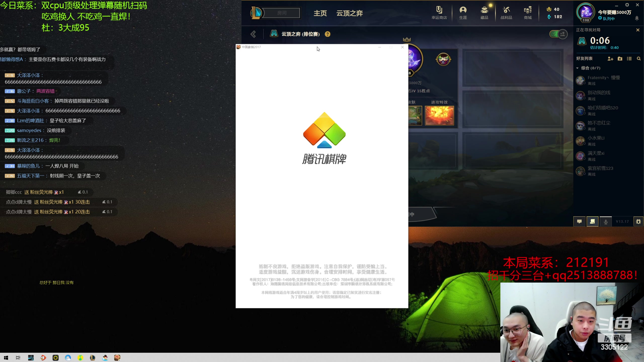The image size is (644, 362).
Task: Open the QQ Music taskbar icon
Action: [x=80, y=357]
